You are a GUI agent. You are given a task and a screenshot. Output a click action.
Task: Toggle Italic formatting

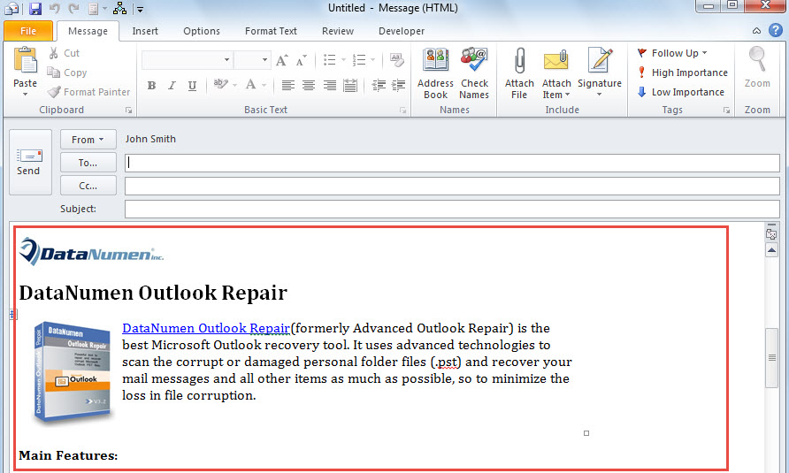click(172, 85)
